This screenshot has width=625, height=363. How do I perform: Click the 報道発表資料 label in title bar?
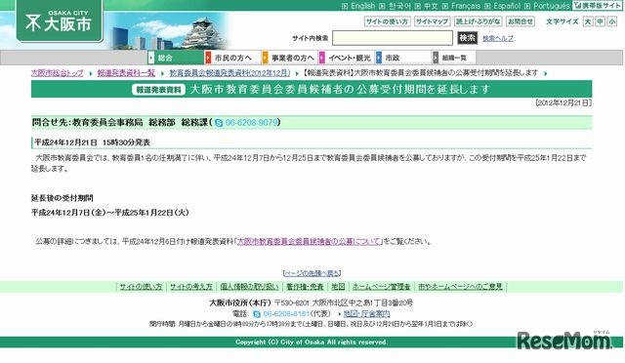tap(158, 90)
